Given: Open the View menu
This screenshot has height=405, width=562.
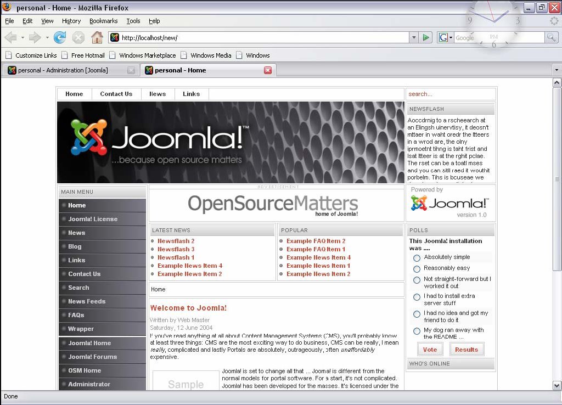Looking at the screenshot, I should point(47,21).
